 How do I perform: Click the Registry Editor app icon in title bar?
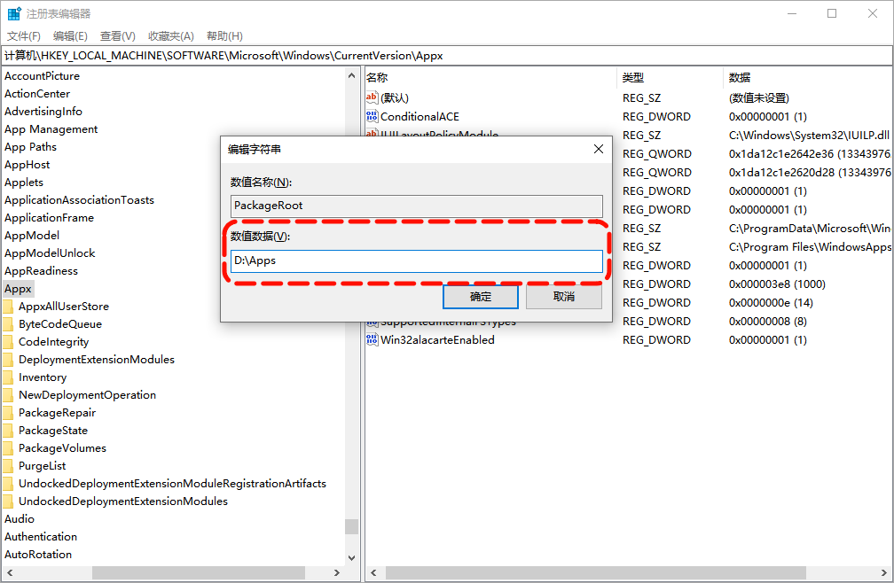tap(13, 13)
